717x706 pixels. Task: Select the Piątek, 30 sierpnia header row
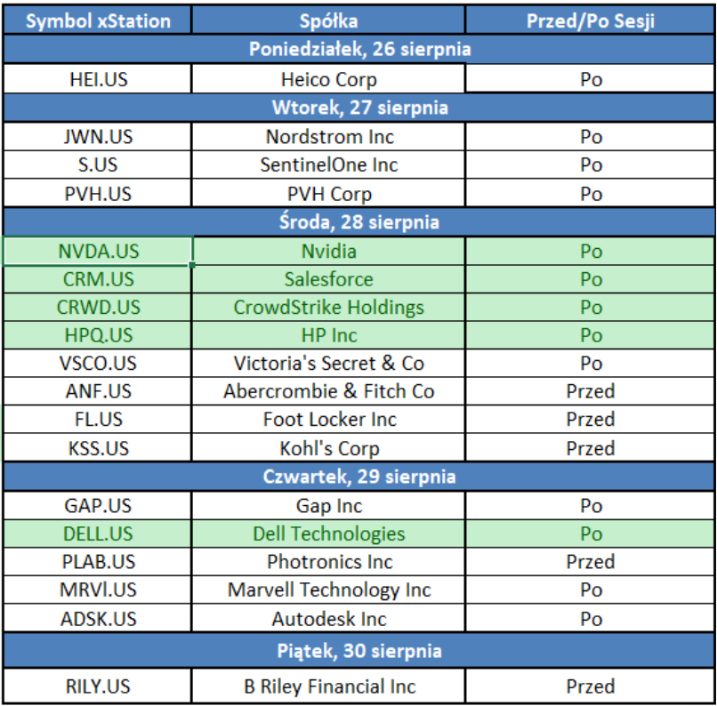pos(358,651)
